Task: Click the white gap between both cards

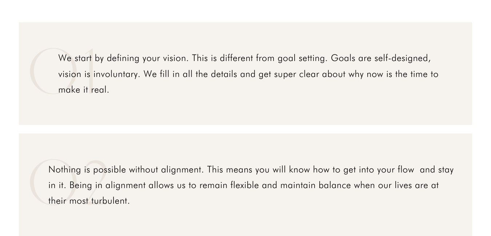Action: 245,129
